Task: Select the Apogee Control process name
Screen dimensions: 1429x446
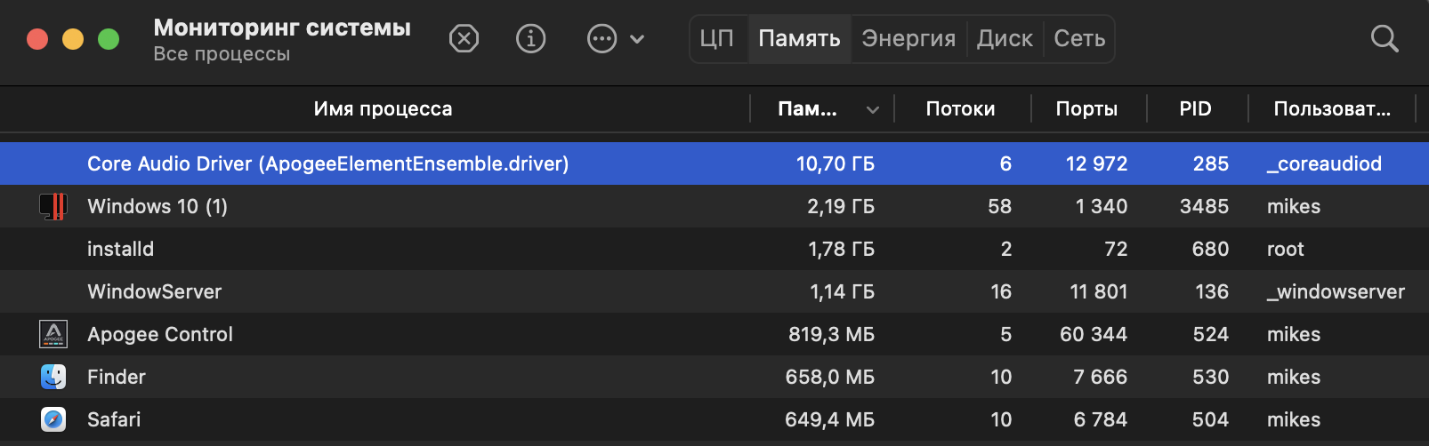Action: pyautogui.click(x=160, y=334)
